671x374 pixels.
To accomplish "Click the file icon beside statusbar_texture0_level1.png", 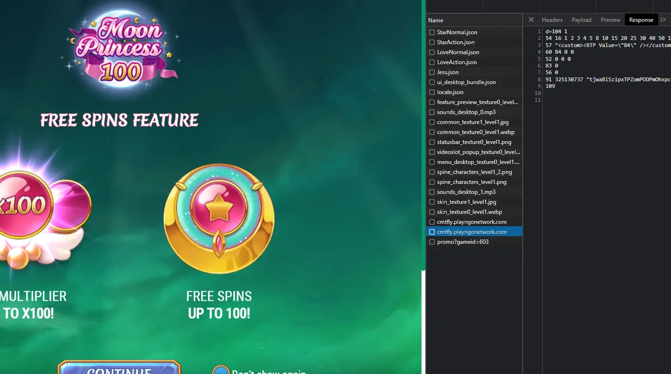I will 432,142.
